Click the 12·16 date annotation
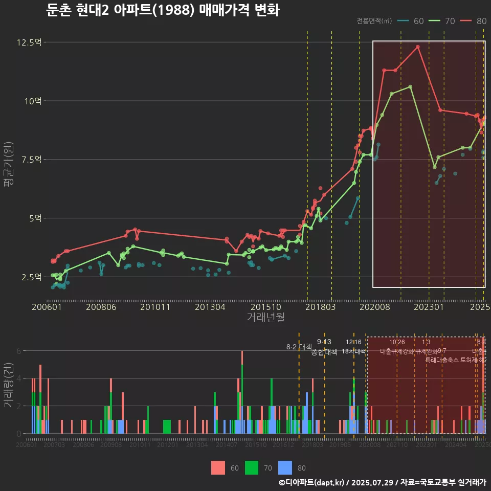Image resolution: width=491 pixels, height=491 pixels. pyautogui.click(x=353, y=342)
